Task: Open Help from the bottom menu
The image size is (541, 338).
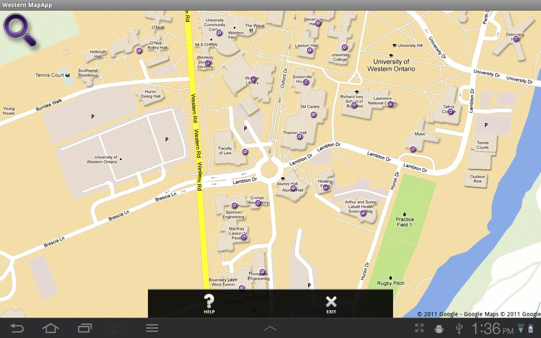Action: 209,304
